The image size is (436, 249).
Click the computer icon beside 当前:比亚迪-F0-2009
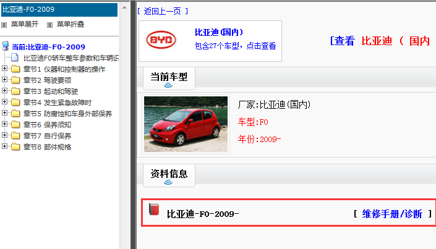(6, 46)
